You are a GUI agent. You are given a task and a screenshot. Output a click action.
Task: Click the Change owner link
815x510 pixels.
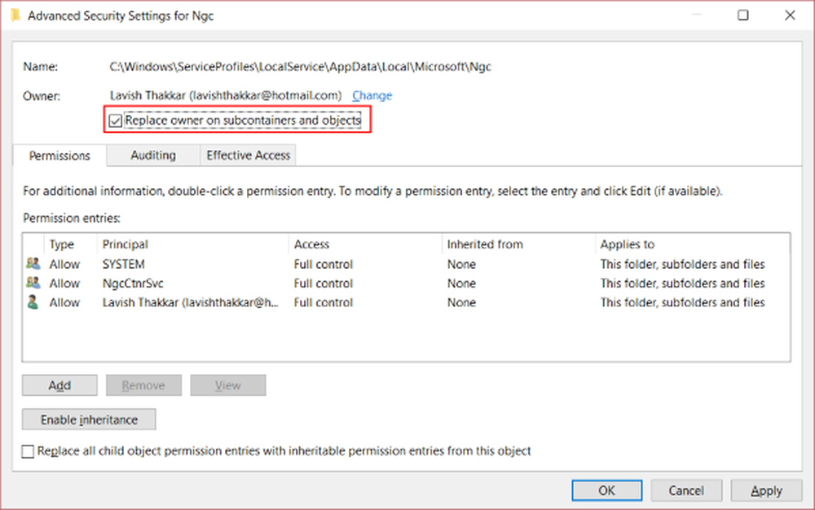pyautogui.click(x=372, y=95)
